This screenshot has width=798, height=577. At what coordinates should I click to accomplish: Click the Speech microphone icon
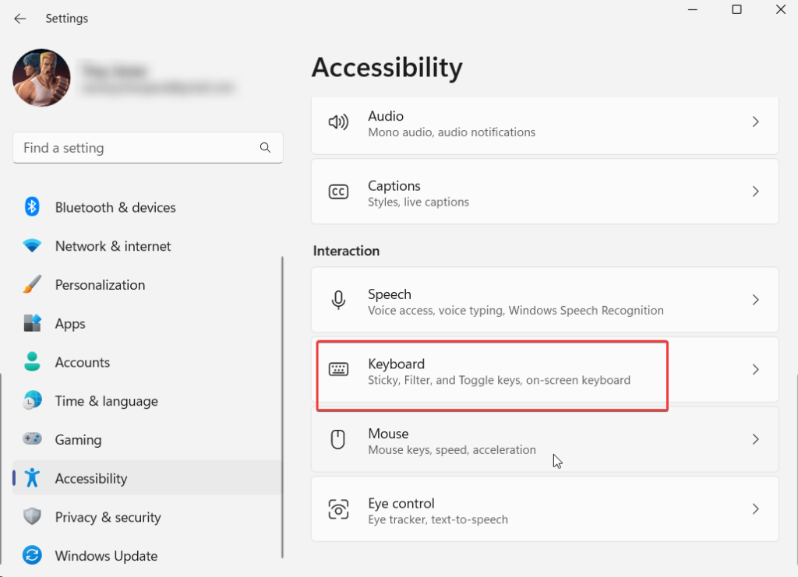(x=338, y=301)
